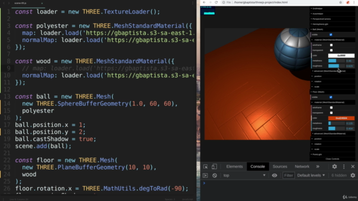Open the JavaScript context 'top' dropdown
This screenshot has height=201, width=358.
[x=244, y=175]
